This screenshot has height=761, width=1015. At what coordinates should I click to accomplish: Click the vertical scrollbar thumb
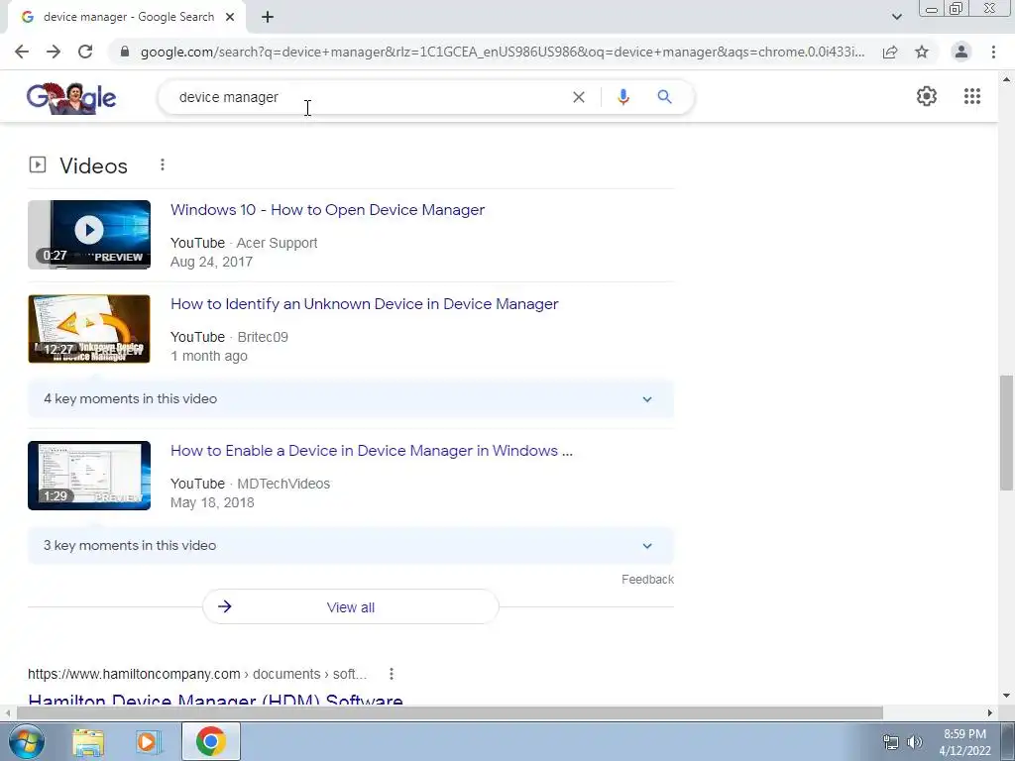[1006, 432]
